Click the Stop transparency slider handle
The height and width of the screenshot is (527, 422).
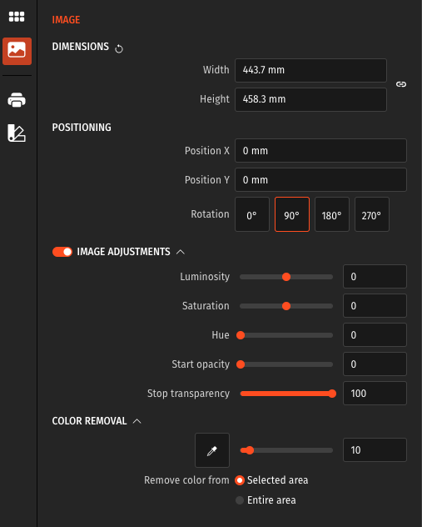tap(332, 394)
